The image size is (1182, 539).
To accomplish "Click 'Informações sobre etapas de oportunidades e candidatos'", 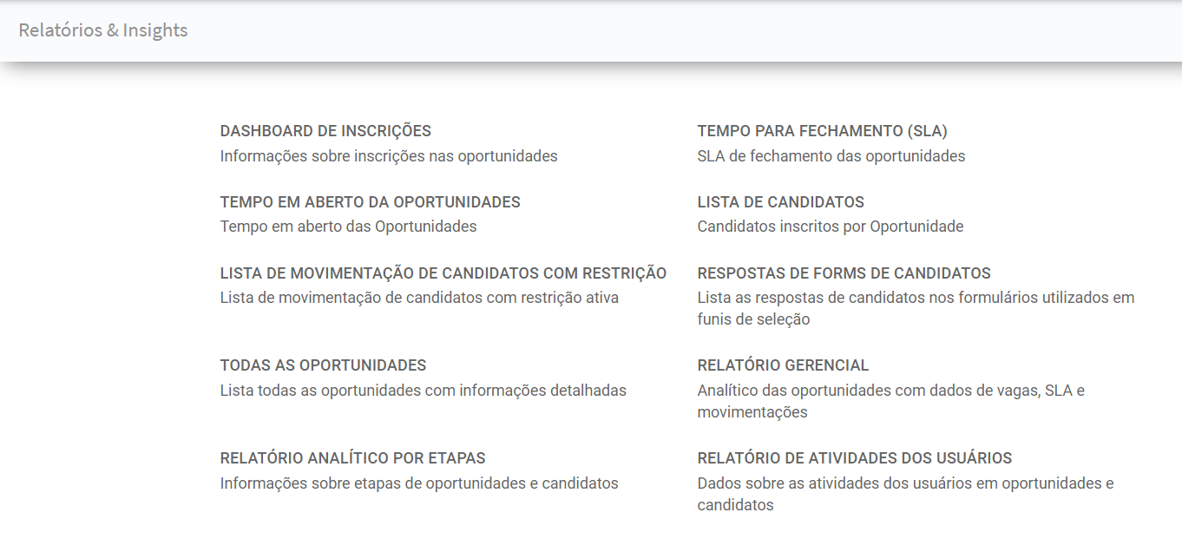I will click(x=419, y=483).
